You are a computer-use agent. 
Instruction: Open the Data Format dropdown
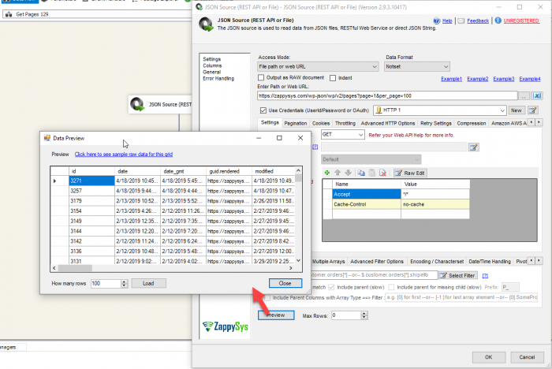click(417, 66)
